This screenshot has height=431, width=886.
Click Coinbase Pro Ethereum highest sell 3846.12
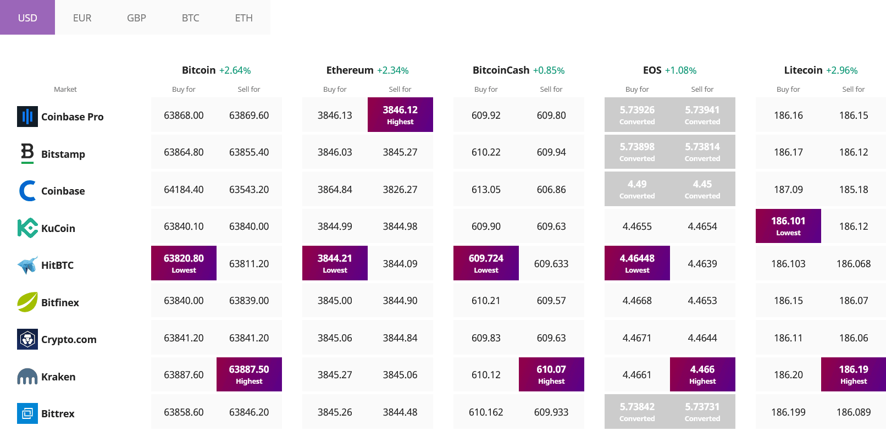(400, 114)
